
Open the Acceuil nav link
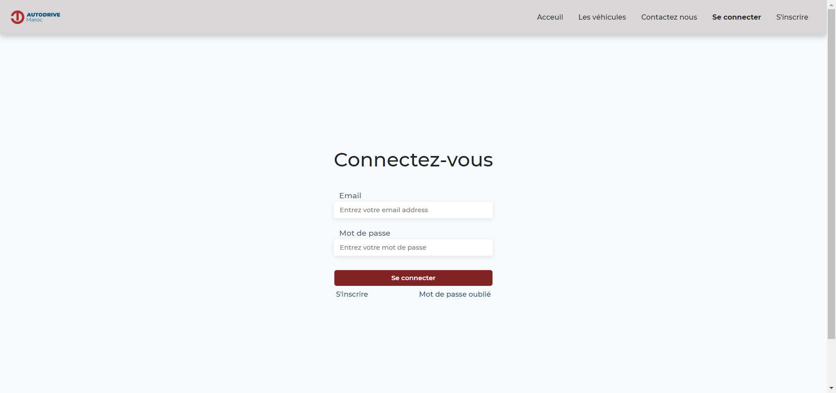click(550, 17)
